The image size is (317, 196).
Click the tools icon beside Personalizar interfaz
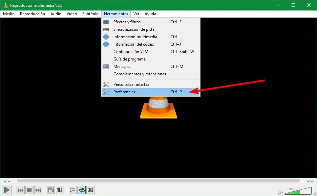click(x=106, y=84)
